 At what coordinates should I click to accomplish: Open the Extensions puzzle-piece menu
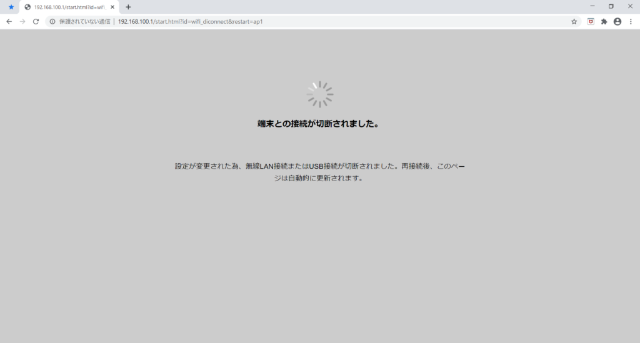(604, 22)
